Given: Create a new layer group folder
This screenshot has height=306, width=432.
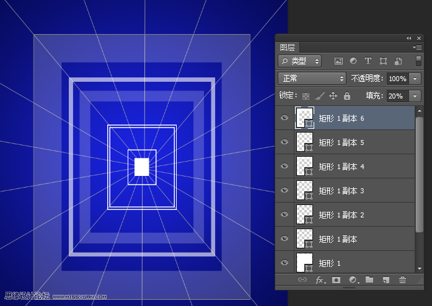Looking at the screenshot, I should pos(369,279).
